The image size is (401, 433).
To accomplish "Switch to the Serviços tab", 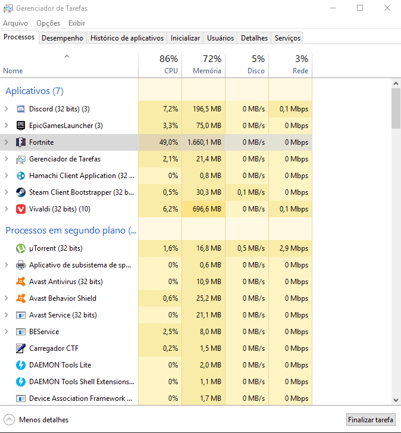I will point(287,38).
